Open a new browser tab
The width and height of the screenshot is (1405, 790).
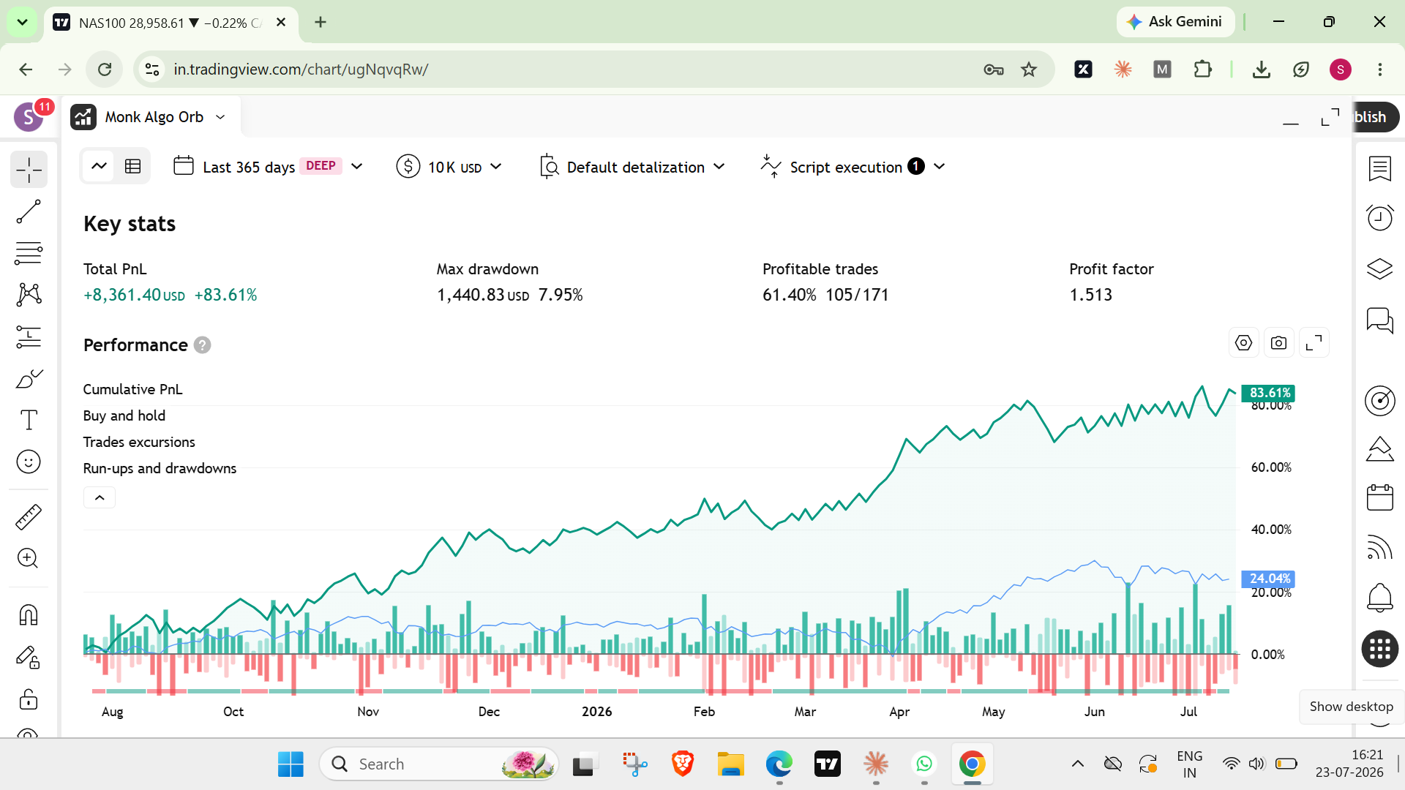321,22
